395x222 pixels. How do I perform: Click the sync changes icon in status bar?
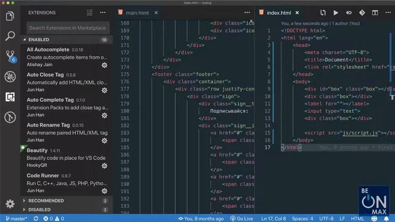(x=36, y=218)
